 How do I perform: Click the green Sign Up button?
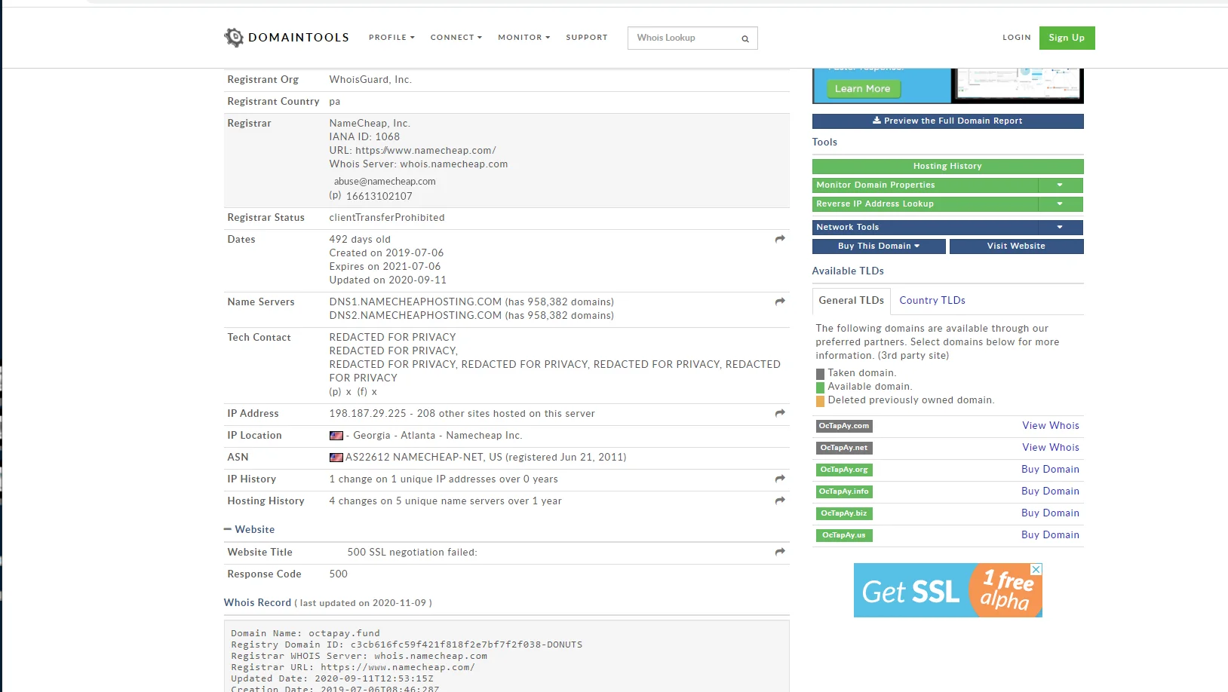1067,38
